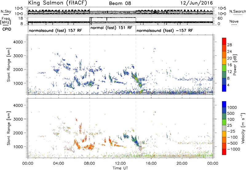
Task: Click 'normal (fast) 151 RF' text
Action: pyautogui.click(x=111, y=28)
